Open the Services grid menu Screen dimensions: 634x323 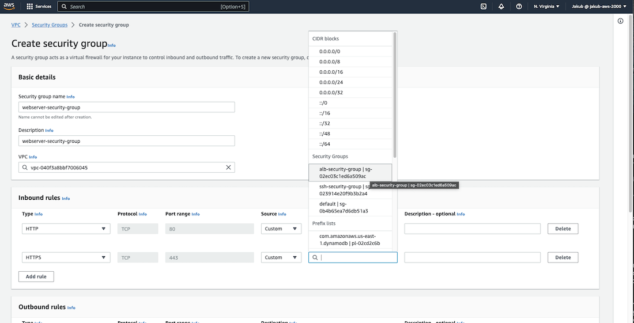pos(39,6)
